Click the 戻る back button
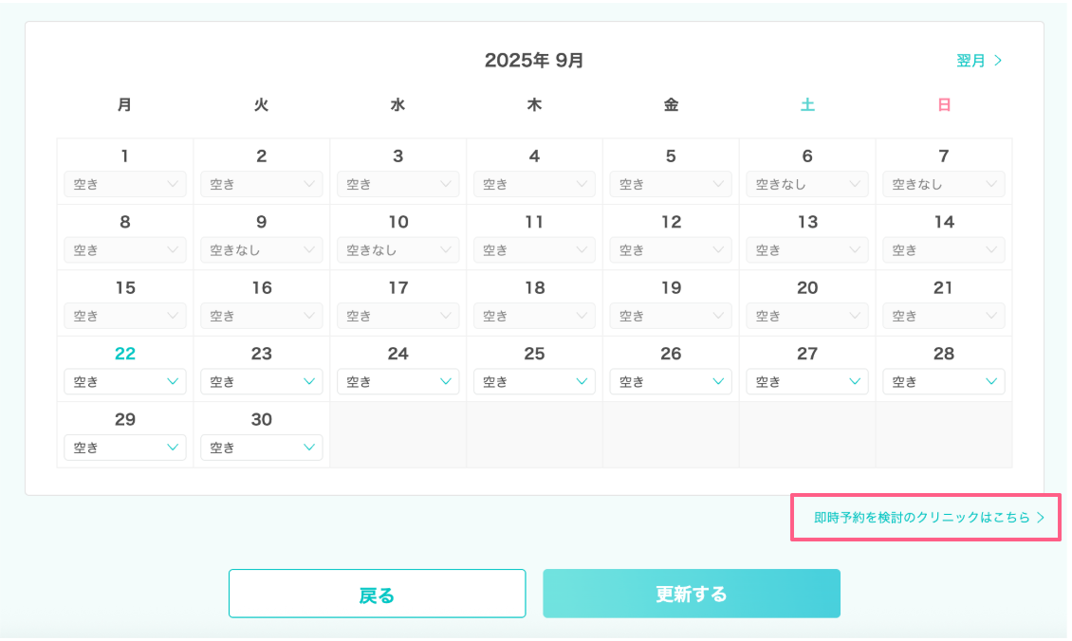 tap(377, 595)
